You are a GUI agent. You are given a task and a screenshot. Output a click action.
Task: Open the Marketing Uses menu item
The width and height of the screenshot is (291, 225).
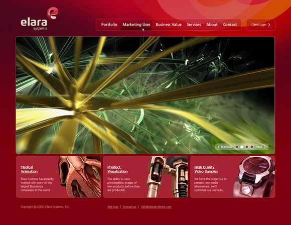coord(136,25)
